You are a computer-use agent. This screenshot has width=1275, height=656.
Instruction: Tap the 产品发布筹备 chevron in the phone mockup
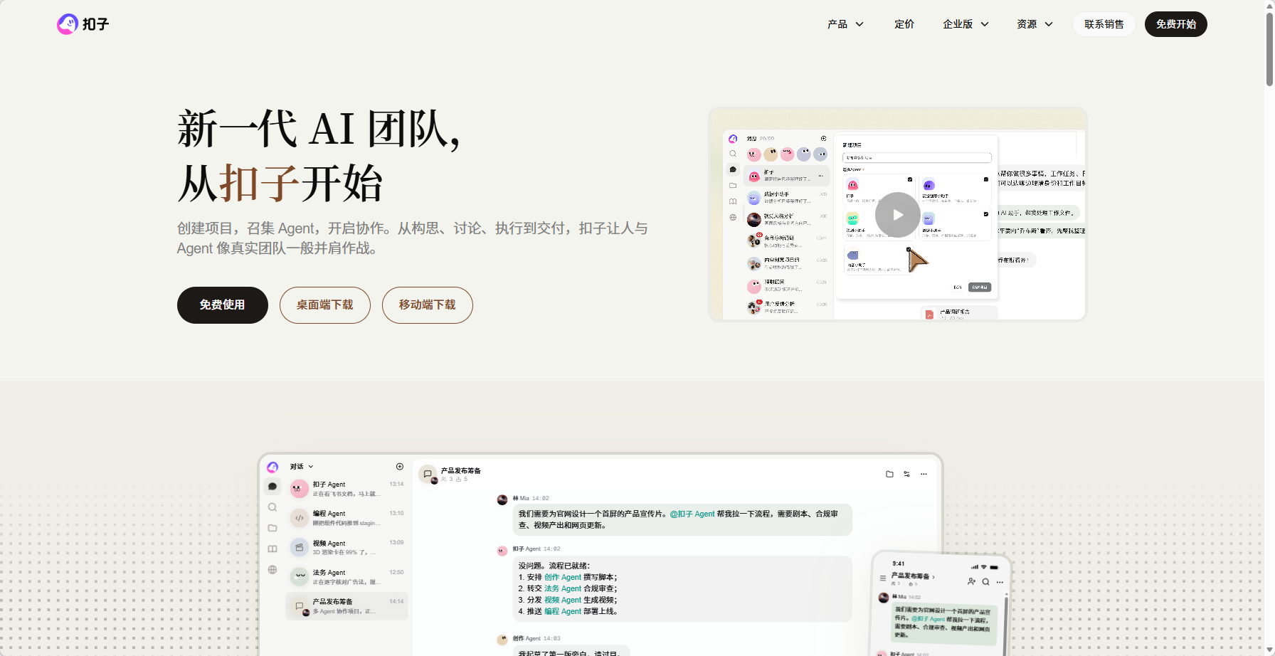pyautogui.click(x=933, y=576)
